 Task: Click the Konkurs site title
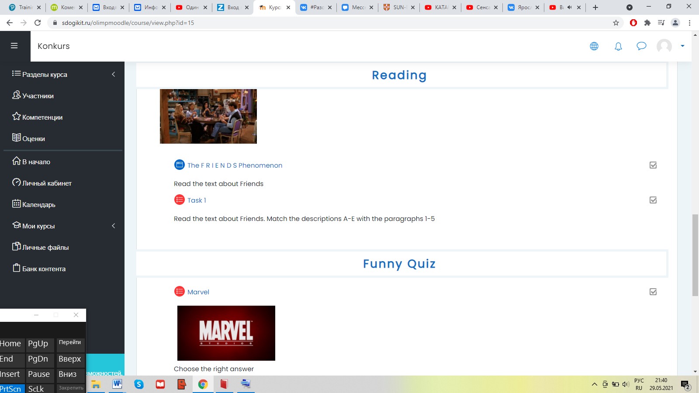point(54,46)
